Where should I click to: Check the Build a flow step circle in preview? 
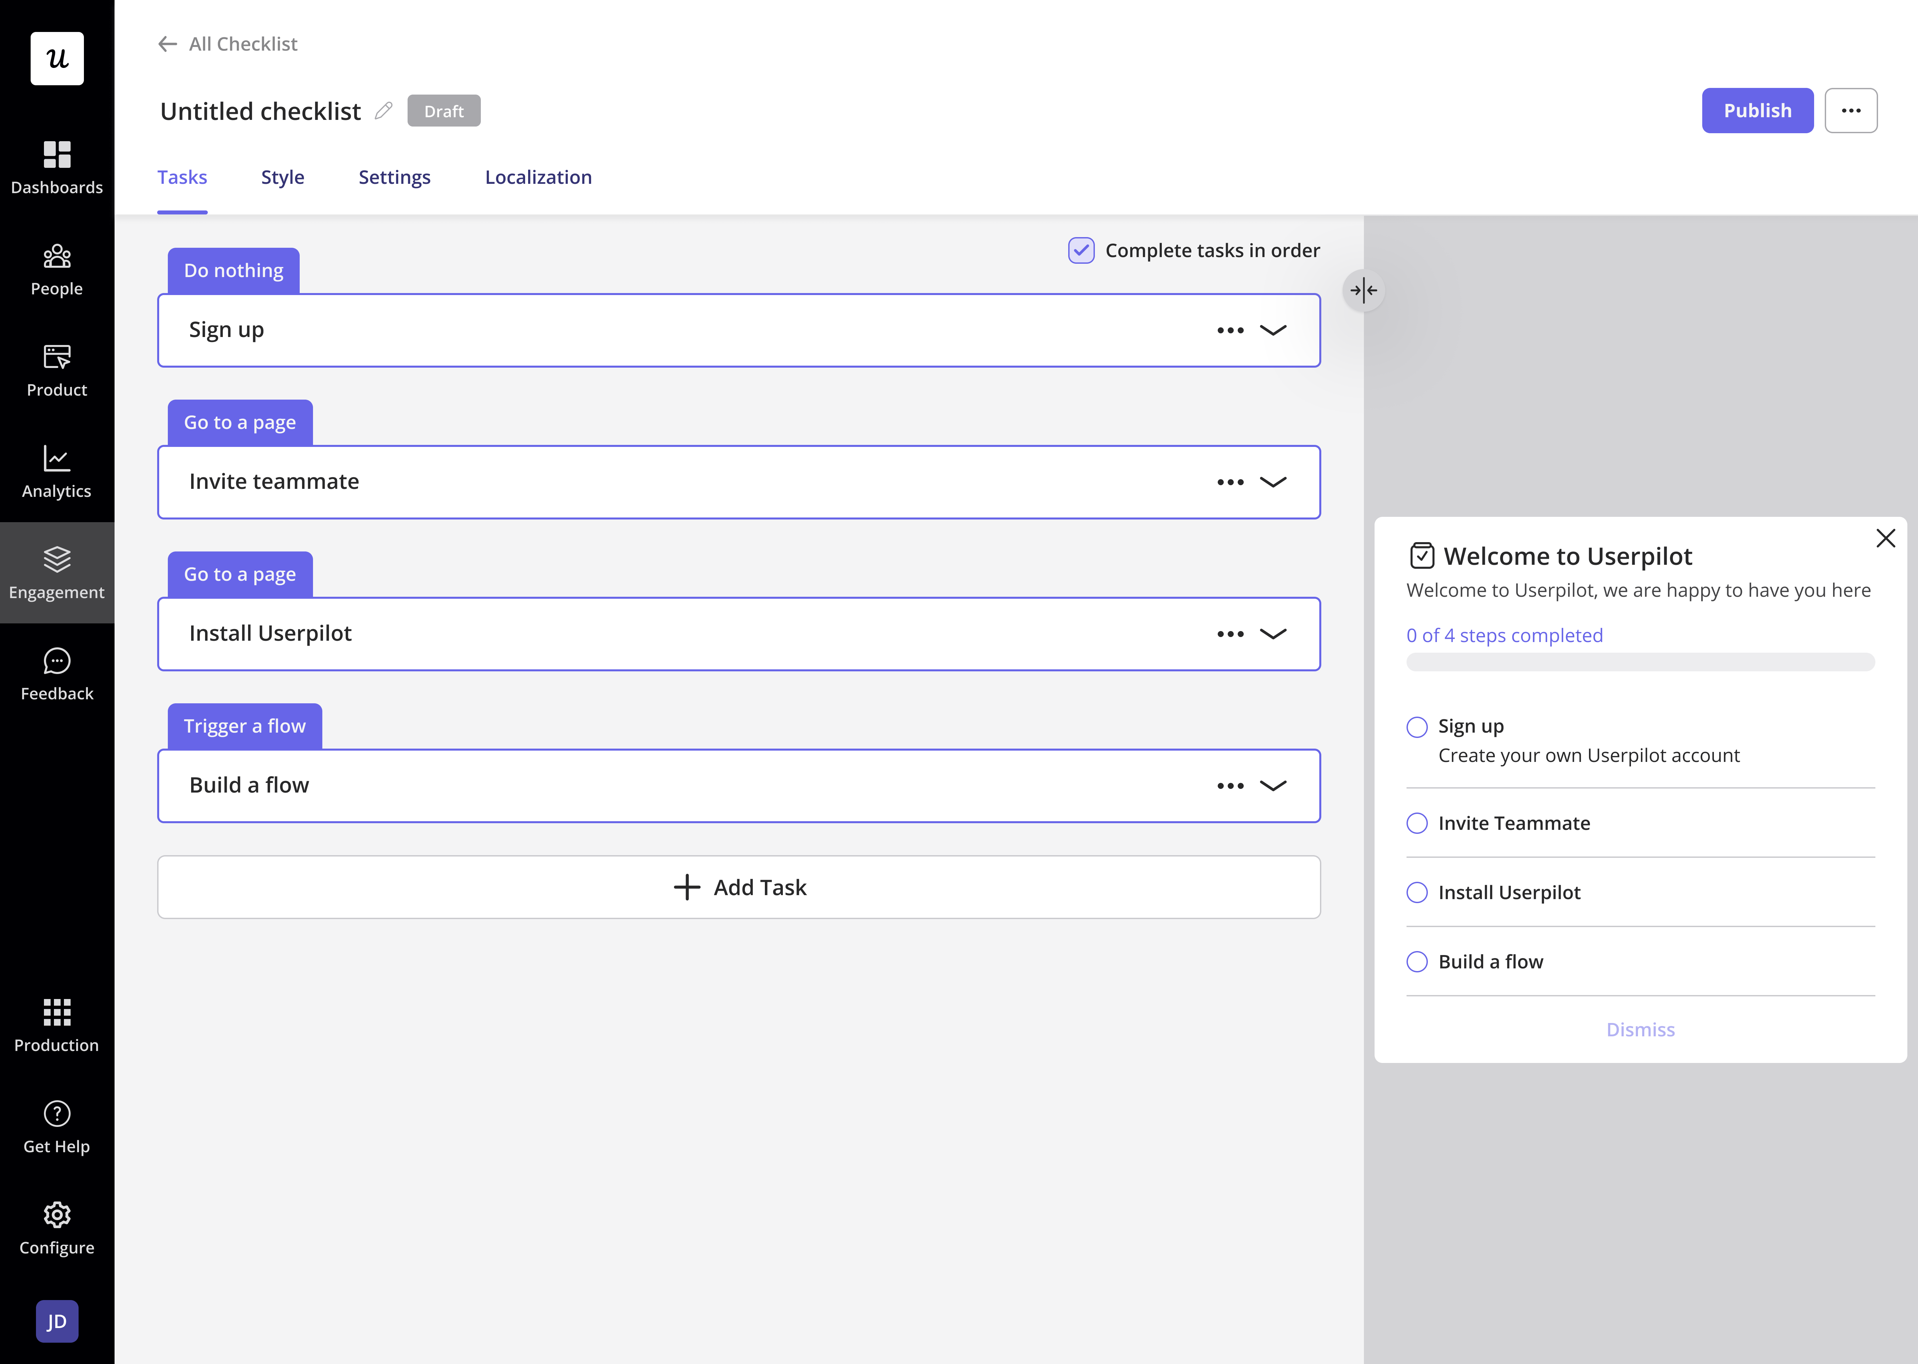point(1418,962)
